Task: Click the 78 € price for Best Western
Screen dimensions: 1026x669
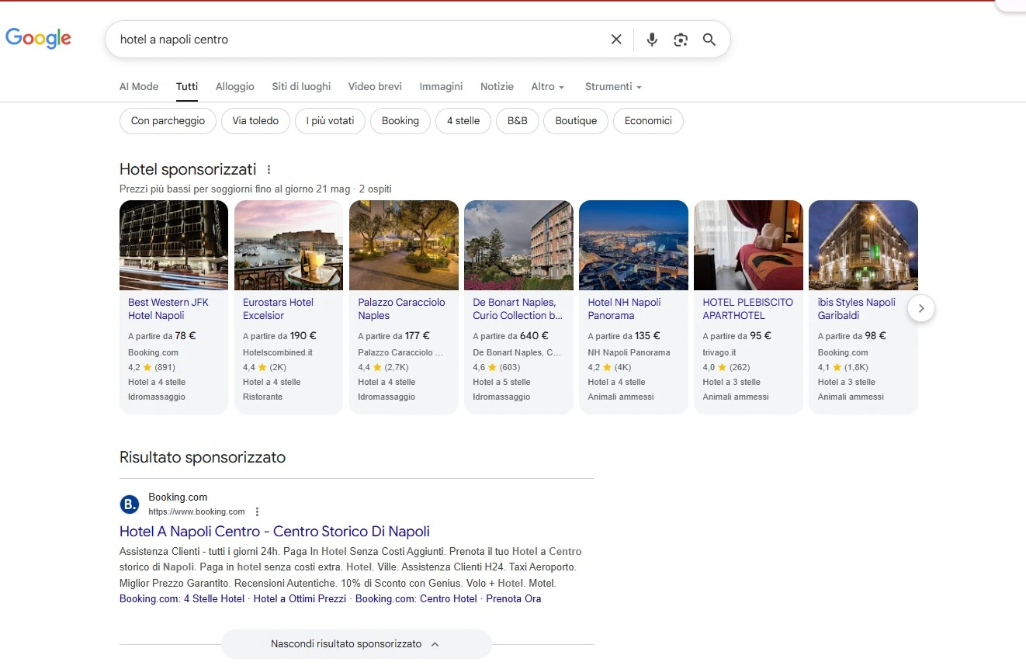Action: [185, 336]
